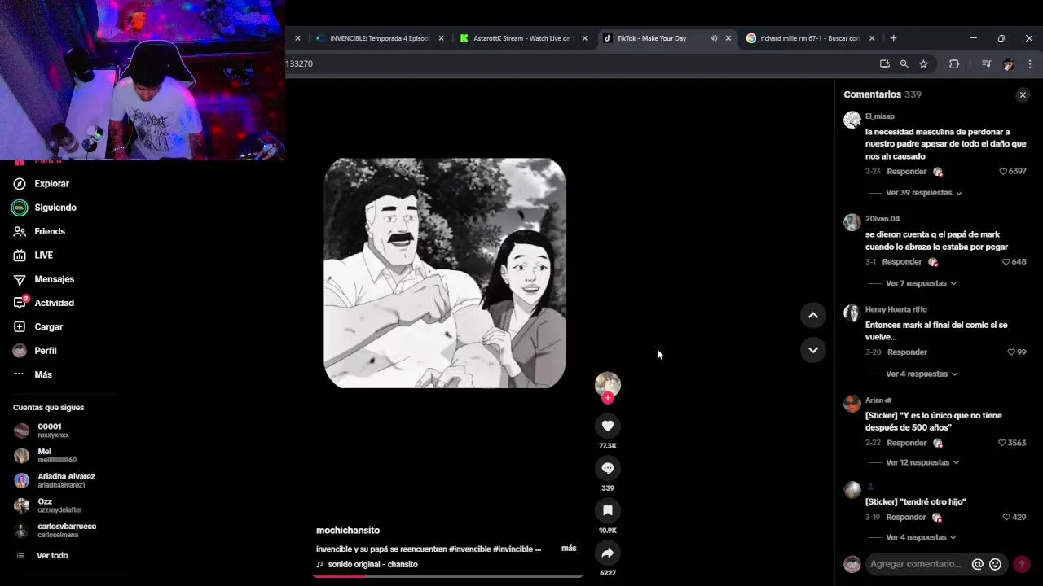Insert mention with the @ icon

(x=978, y=564)
